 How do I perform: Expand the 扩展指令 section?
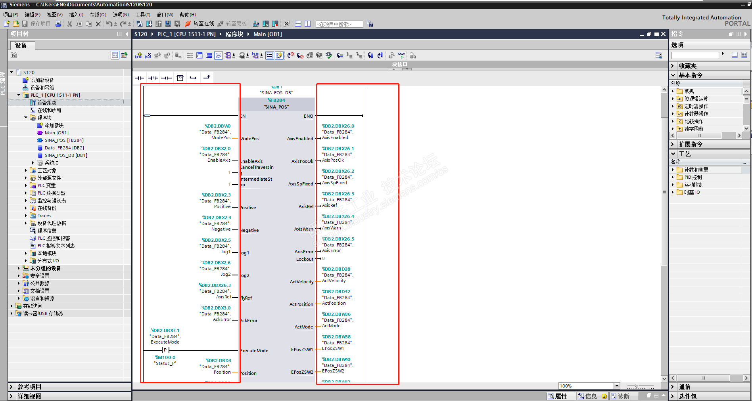coord(673,144)
